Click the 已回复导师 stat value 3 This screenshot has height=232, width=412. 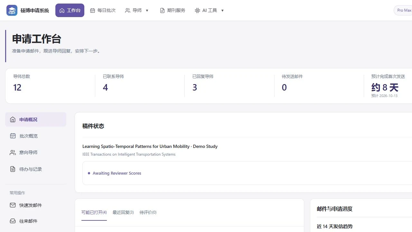point(195,87)
